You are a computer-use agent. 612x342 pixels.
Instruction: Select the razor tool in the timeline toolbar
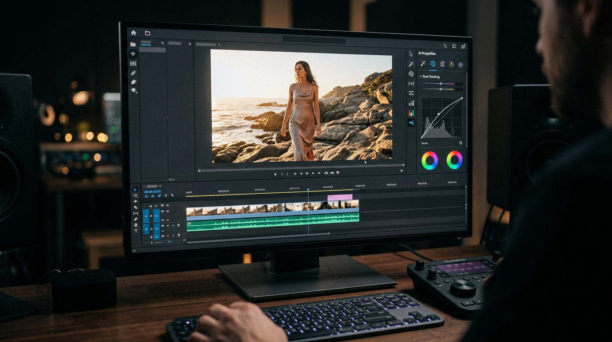click(x=136, y=208)
